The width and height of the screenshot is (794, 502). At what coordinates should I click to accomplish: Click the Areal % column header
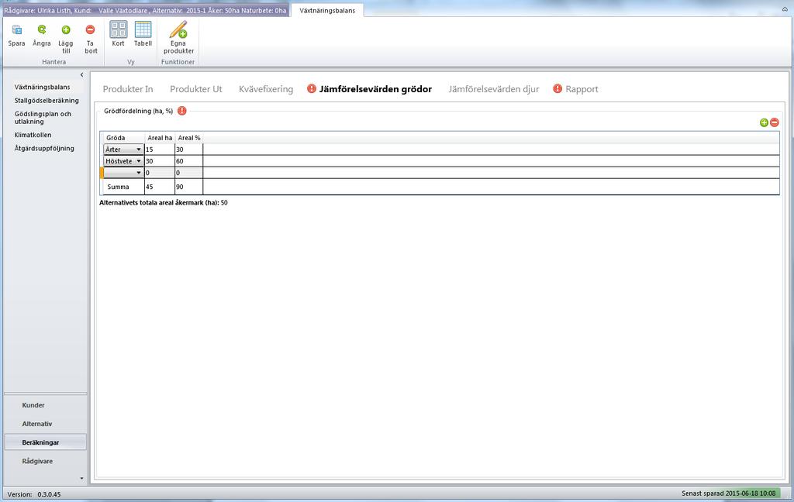[x=189, y=138]
